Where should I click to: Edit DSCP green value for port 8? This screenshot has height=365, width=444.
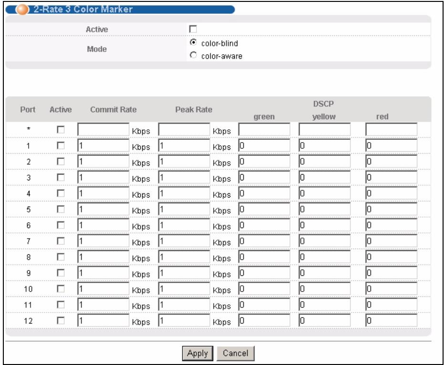[x=264, y=257]
